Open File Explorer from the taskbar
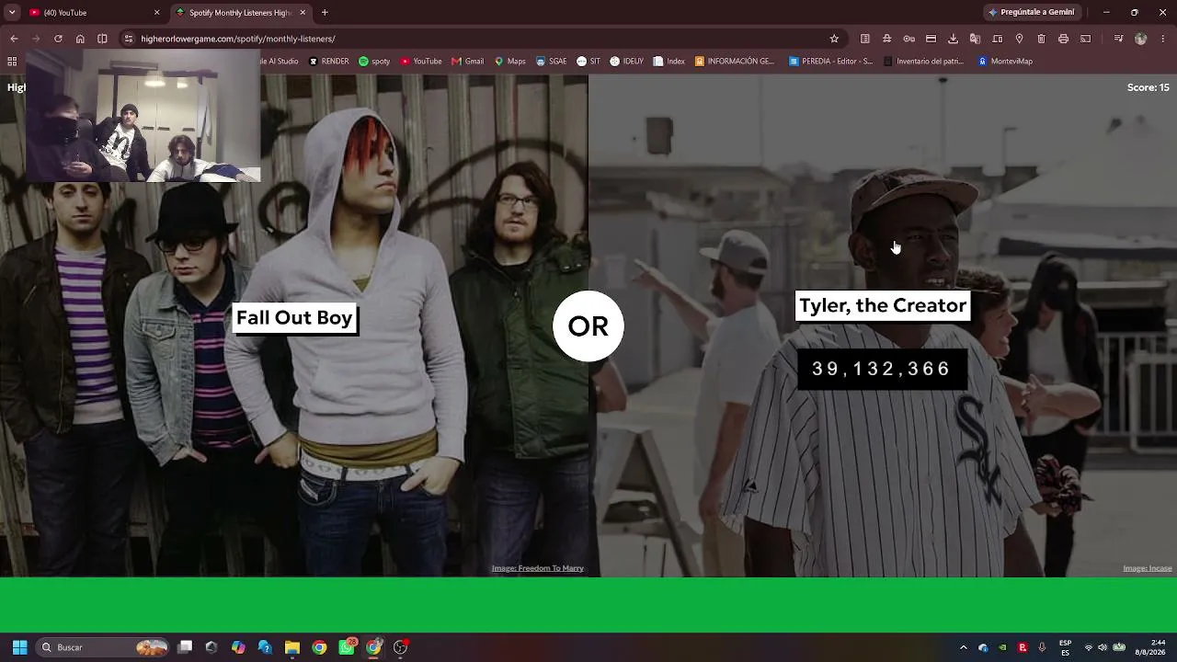Viewport: 1177px width, 662px height. (x=292, y=647)
